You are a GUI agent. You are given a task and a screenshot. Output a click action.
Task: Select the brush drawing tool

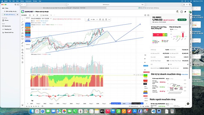[x=22, y=28]
